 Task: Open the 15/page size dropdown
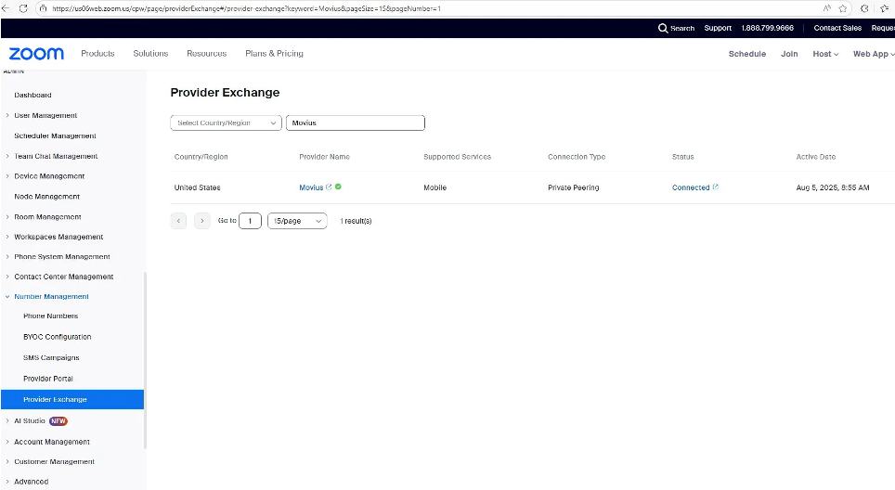297,221
